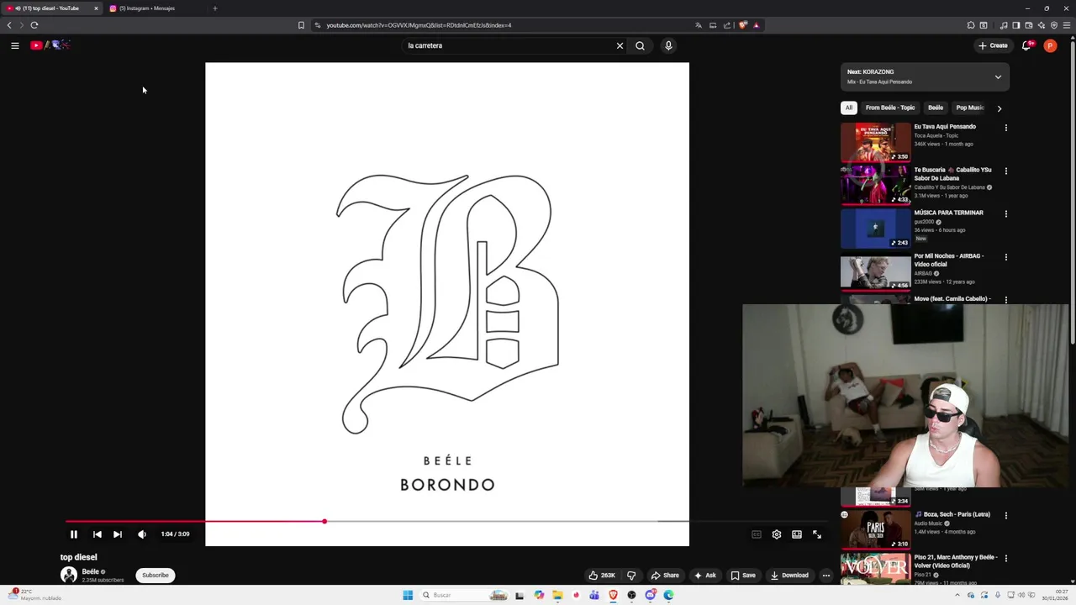The width and height of the screenshot is (1076, 605).
Task: Open browser main hamburger menu
Action: coord(1067,25)
